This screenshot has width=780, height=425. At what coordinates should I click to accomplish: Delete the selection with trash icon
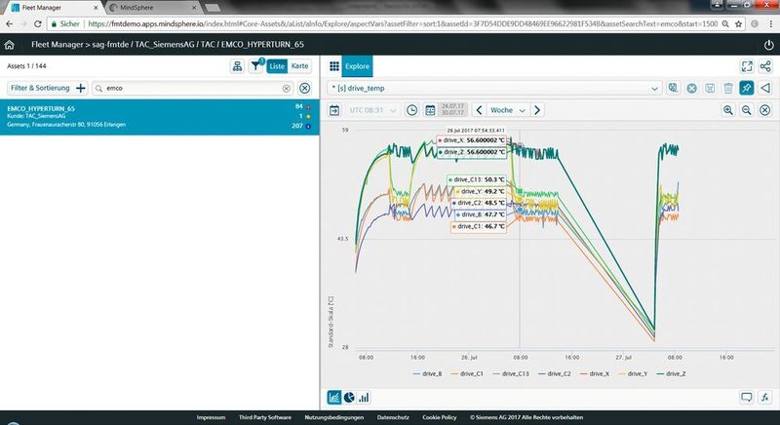coord(728,88)
